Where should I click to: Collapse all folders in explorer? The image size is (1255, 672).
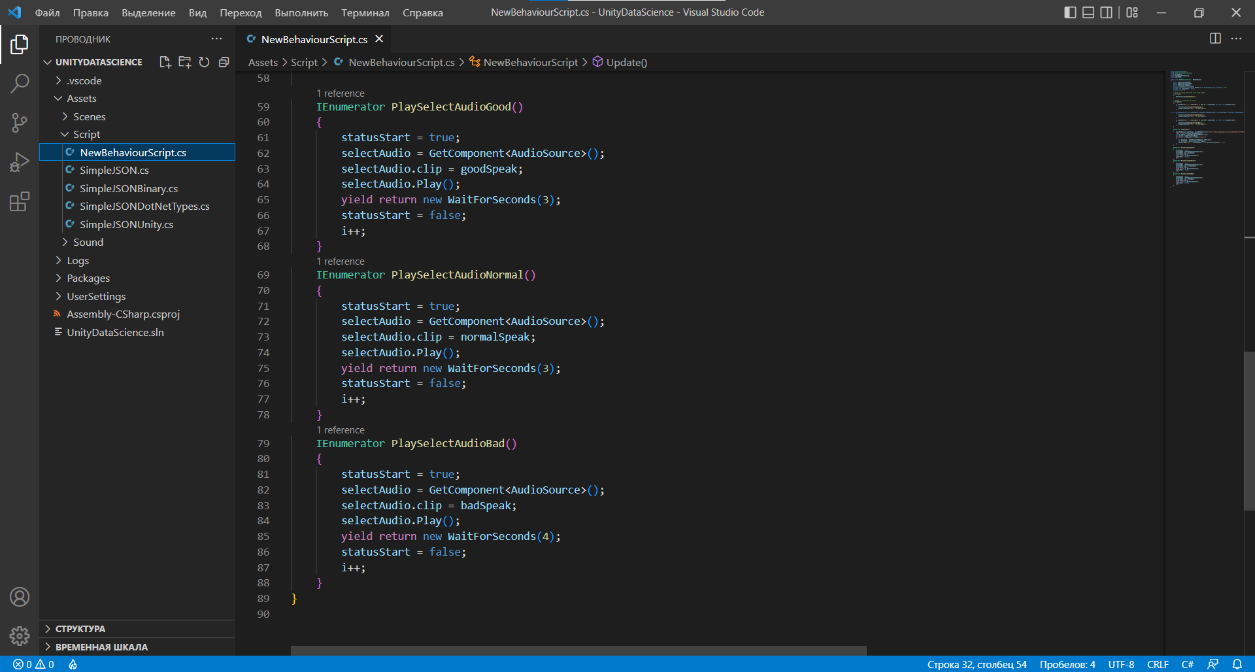pyautogui.click(x=224, y=62)
